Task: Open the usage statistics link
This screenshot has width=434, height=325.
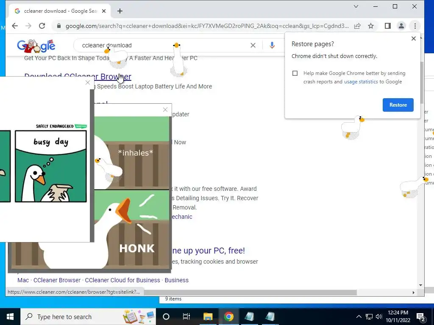Action: pos(361,82)
